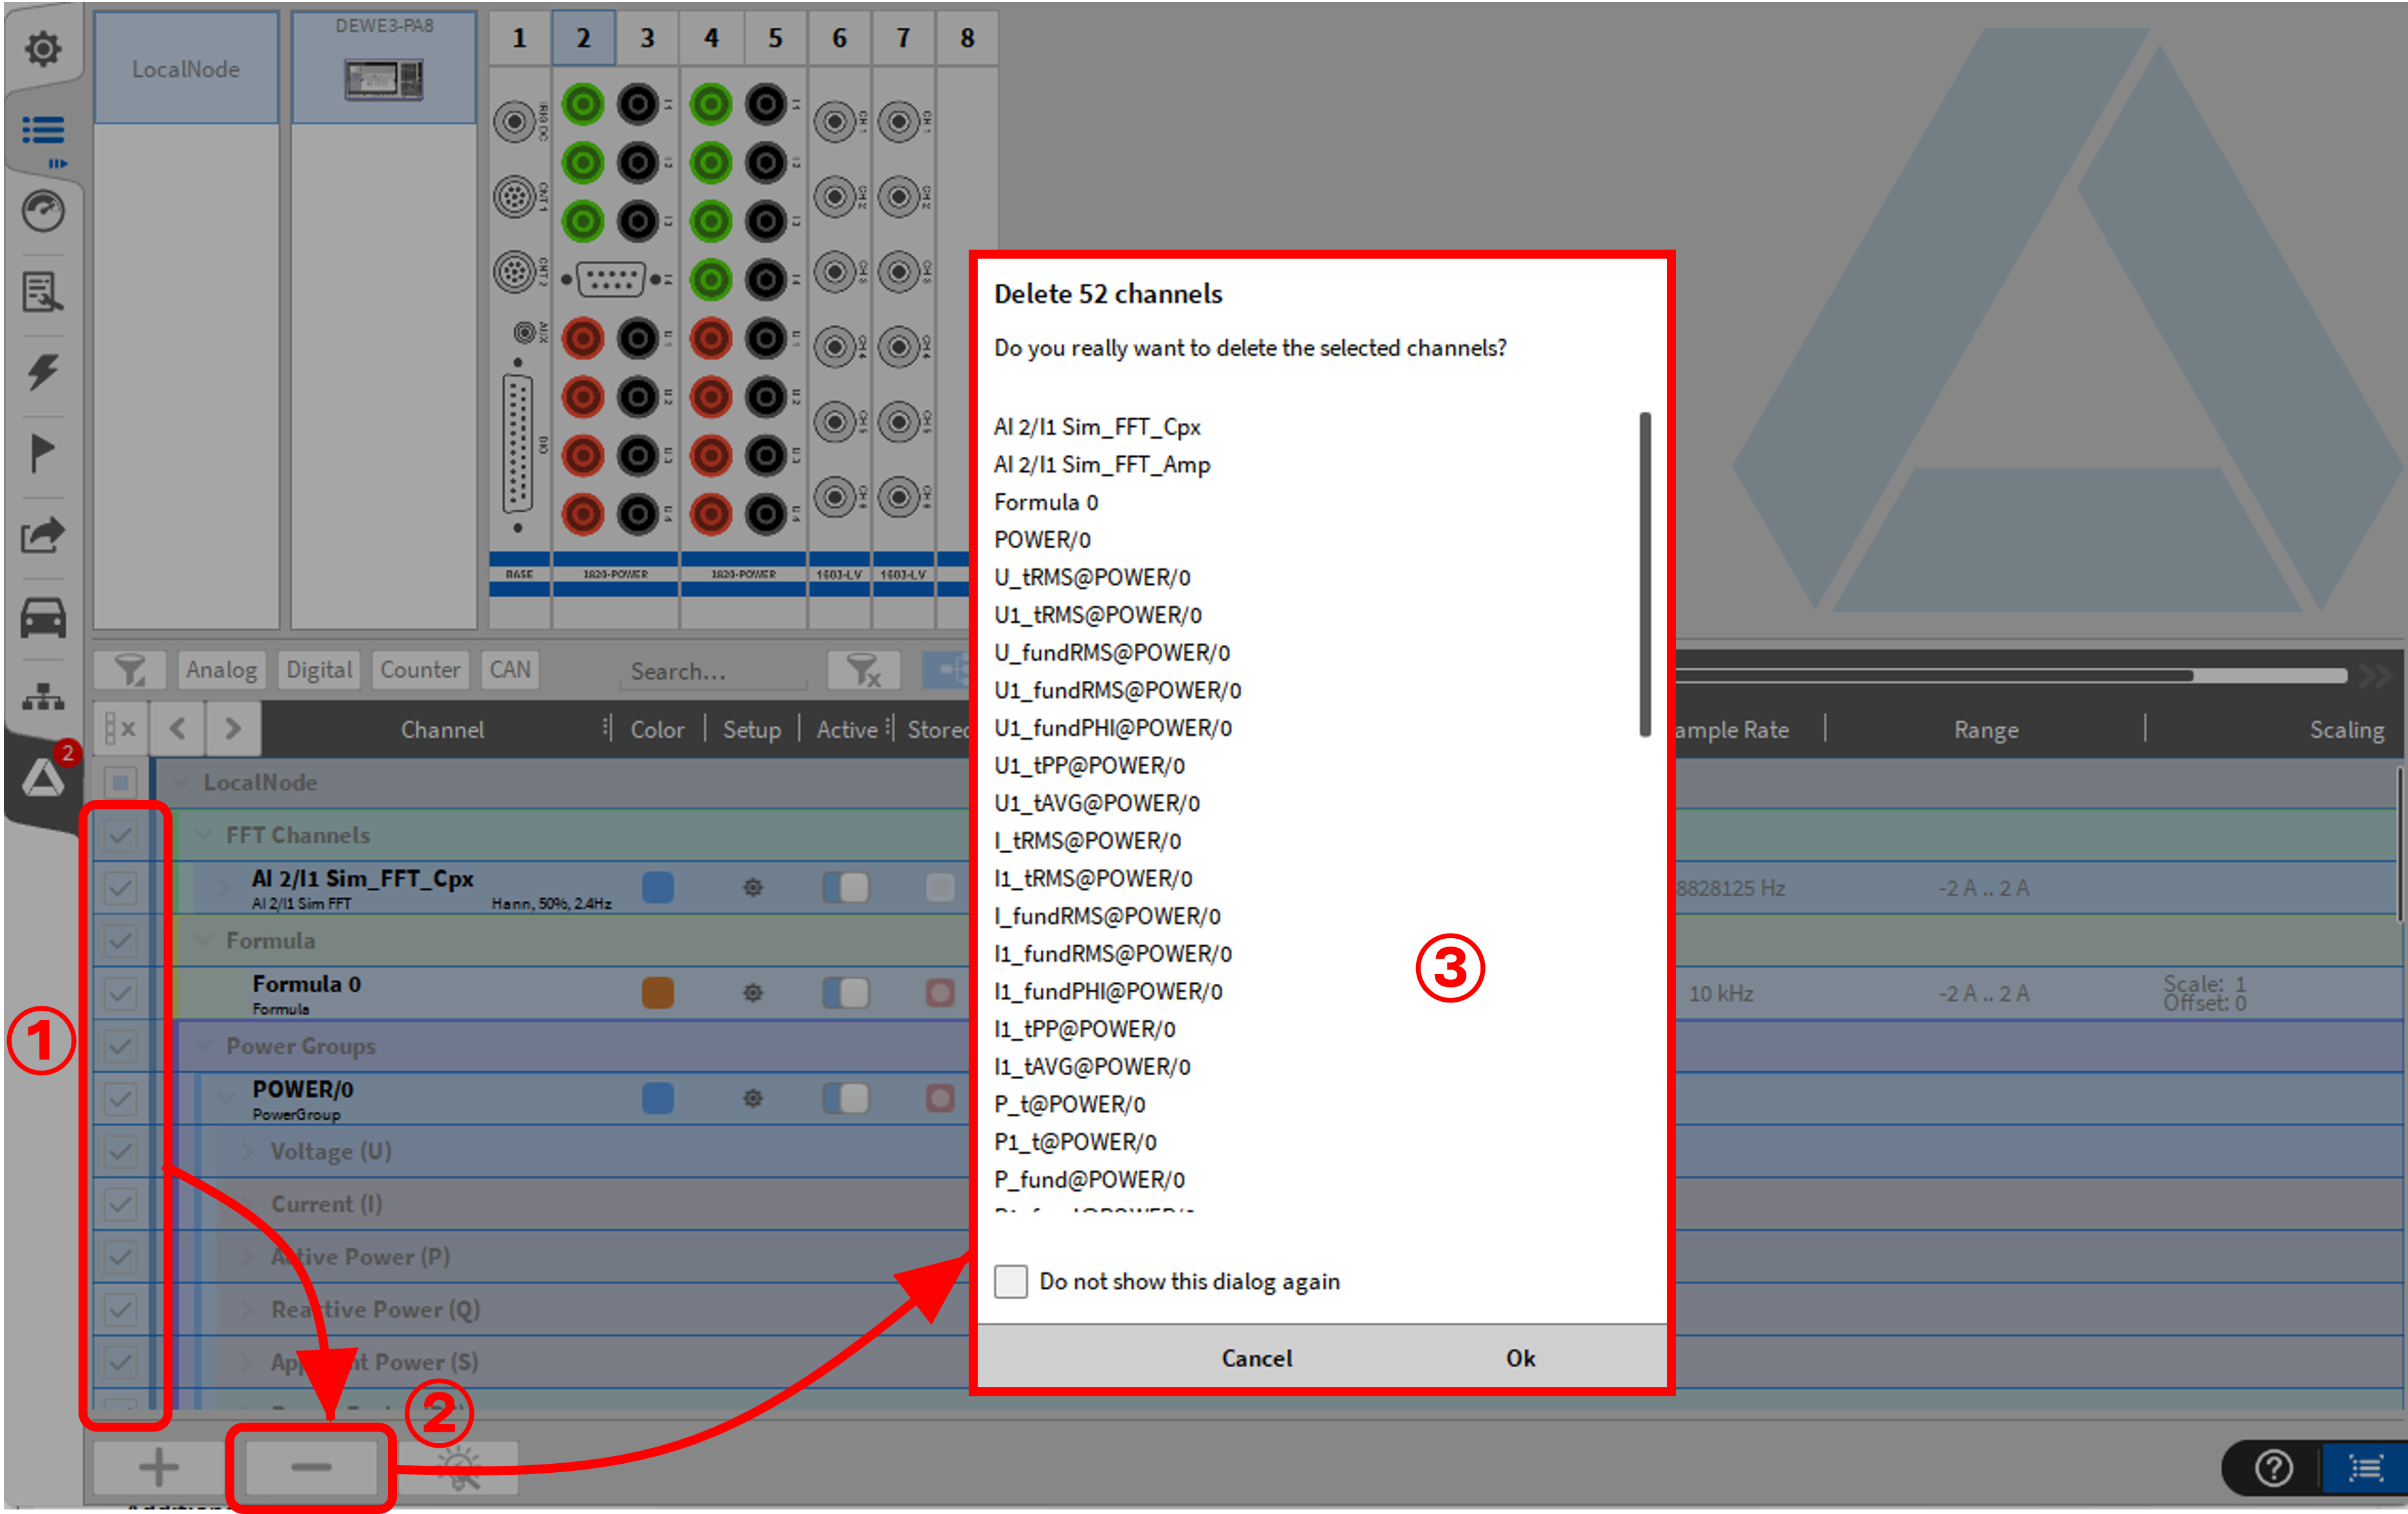
Task: Uncheck the FFT Channels row checkbox
Action: tap(121, 835)
